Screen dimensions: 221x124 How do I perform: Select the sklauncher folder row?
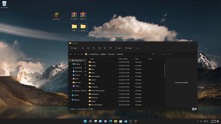126,98
